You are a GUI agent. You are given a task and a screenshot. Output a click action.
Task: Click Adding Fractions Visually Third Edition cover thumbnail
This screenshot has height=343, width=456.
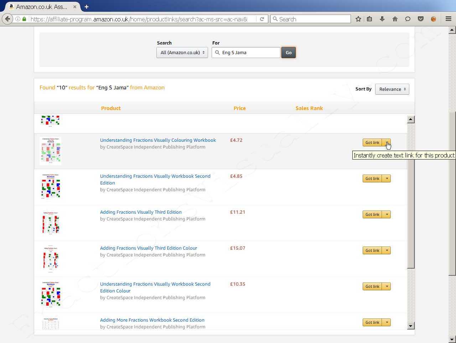point(51,223)
